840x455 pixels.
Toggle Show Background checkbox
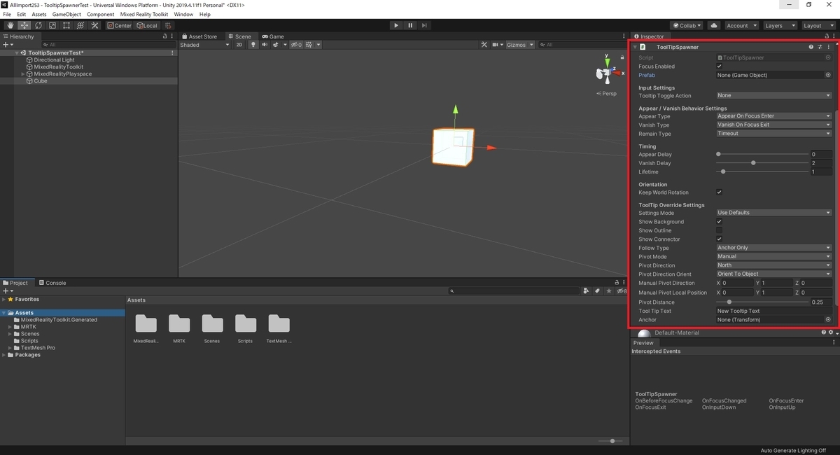click(719, 222)
